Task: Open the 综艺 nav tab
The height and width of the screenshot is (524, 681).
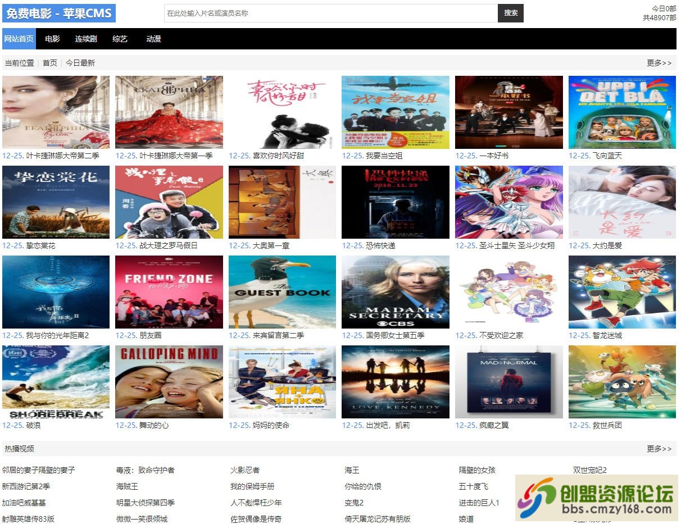Action: tap(120, 39)
